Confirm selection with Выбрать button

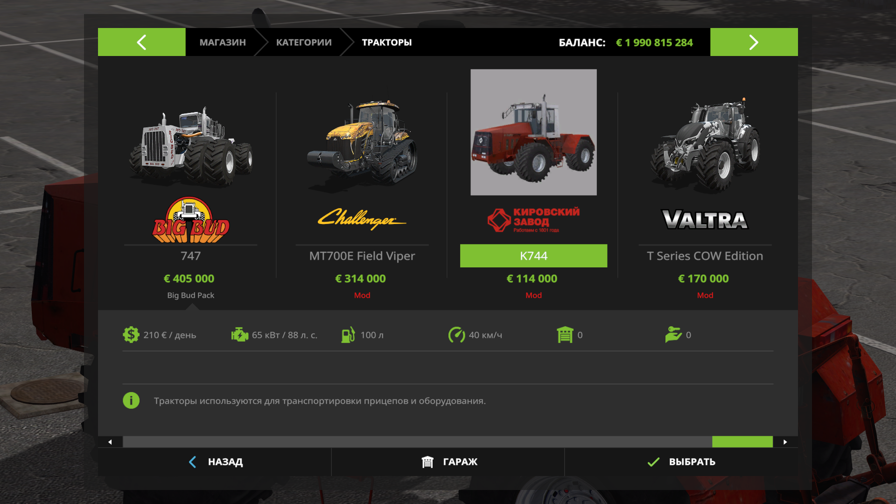click(x=681, y=462)
